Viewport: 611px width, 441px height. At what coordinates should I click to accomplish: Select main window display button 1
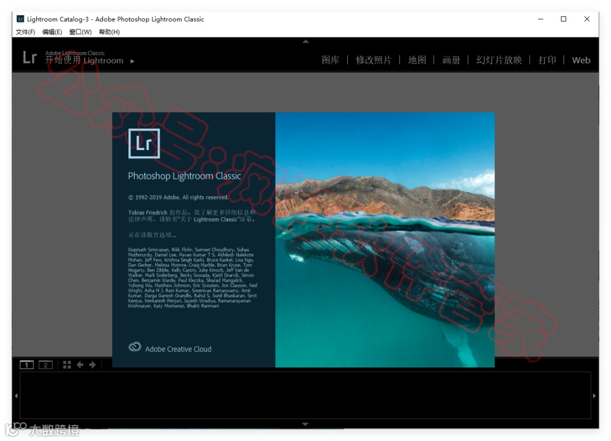(27, 365)
